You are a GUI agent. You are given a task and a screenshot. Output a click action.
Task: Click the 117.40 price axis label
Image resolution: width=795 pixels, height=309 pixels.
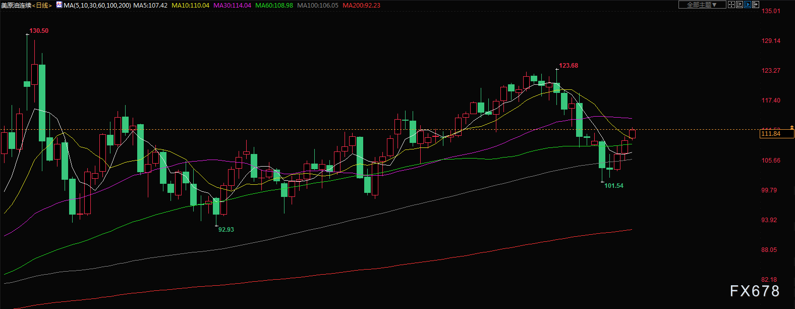771,100
